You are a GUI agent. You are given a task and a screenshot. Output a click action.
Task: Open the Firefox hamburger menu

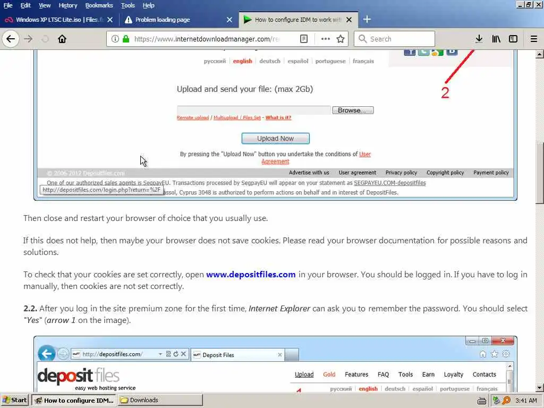tap(534, 39)
